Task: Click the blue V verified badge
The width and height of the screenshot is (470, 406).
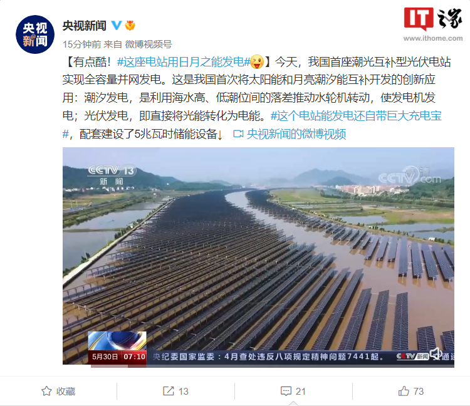Action: 117,25
